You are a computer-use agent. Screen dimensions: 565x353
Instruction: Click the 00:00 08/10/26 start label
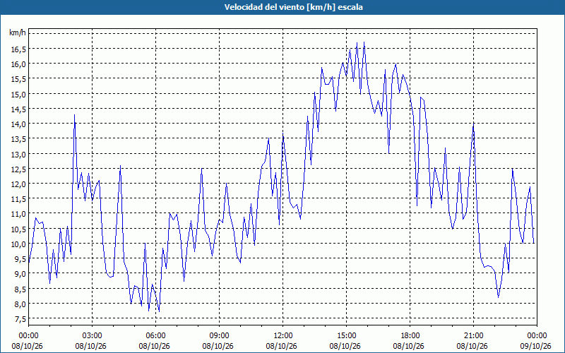click(x=28, y=341)
